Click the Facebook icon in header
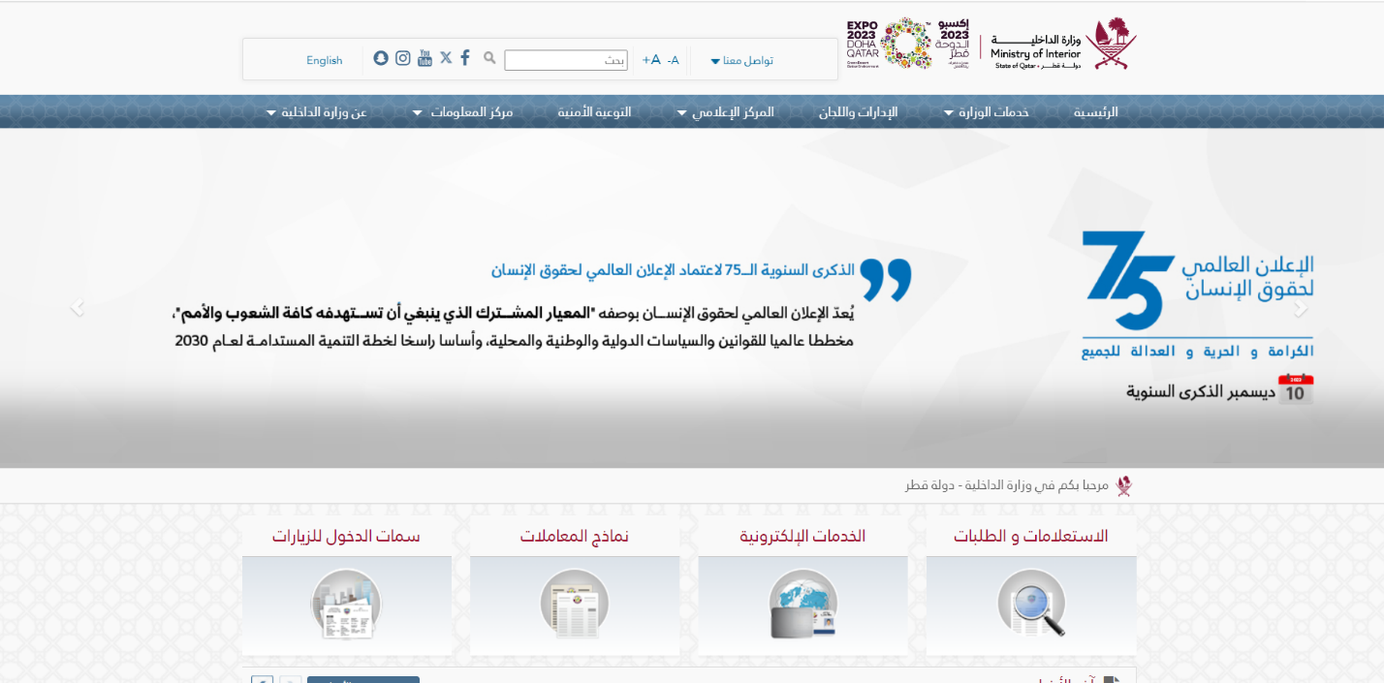 click(465, 58)
